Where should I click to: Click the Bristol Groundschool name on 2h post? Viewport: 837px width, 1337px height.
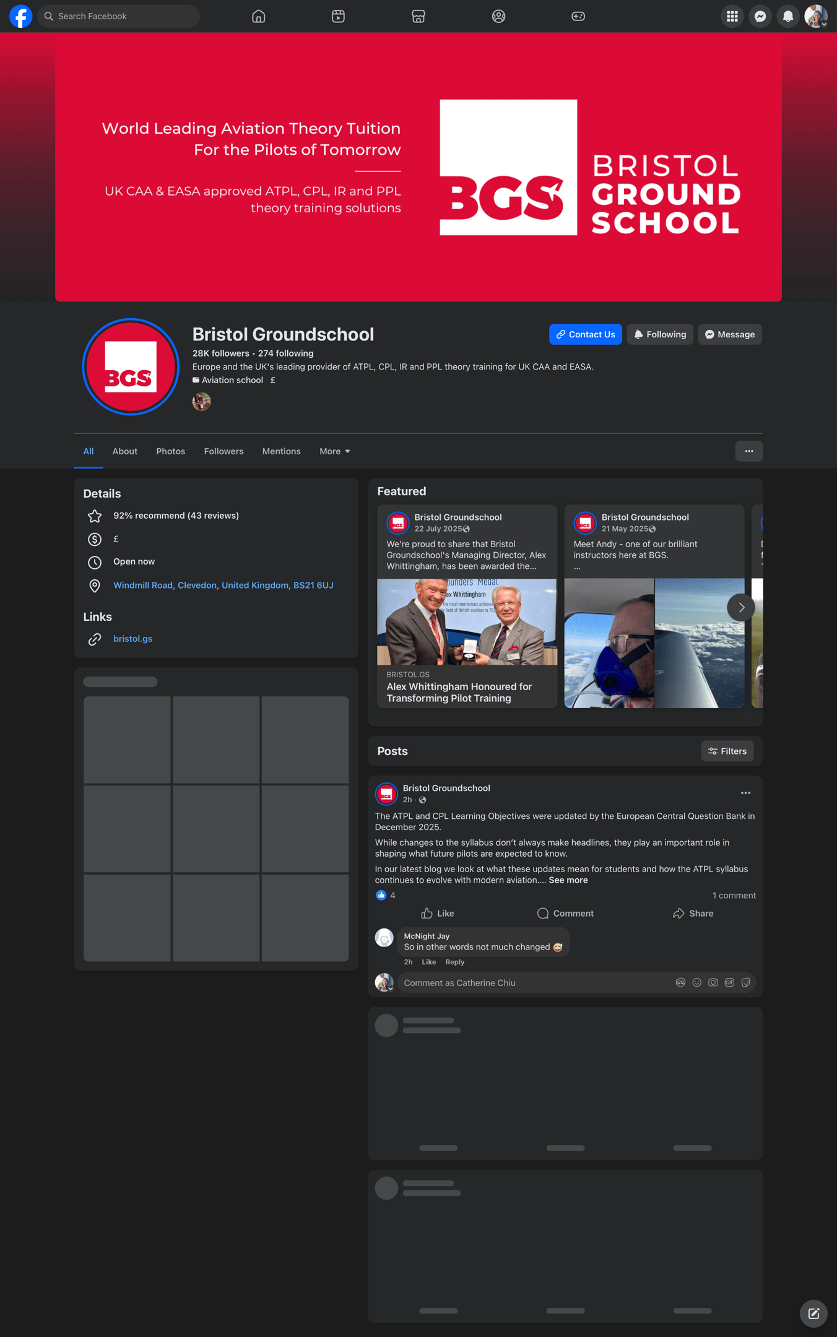click(x=446, y=788)
